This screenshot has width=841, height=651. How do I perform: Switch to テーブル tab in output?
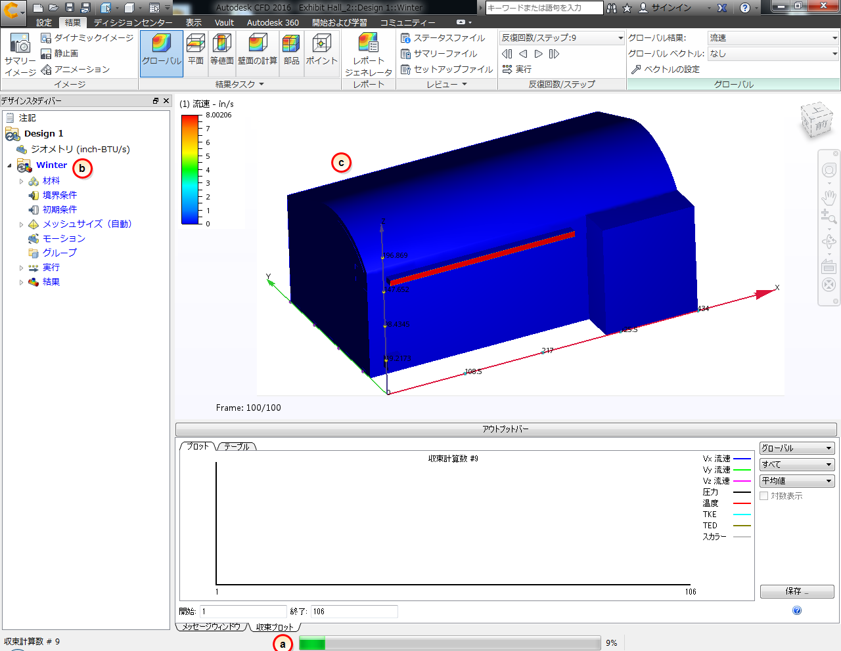tap(237, 446)
